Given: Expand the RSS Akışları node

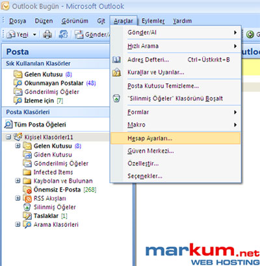Looking at the screenshot, I should 18,198.
